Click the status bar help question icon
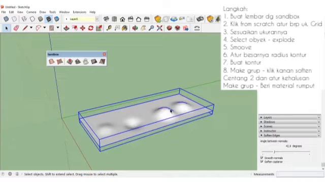This screenshot has width=325, height=182. [x=3, y=174]
